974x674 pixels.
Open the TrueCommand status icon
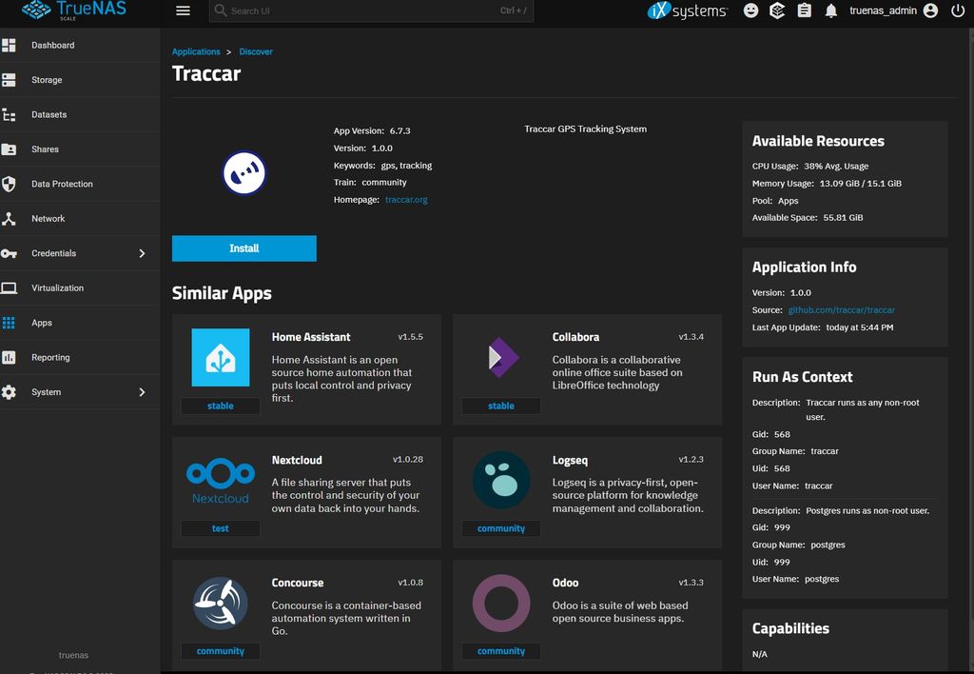tap(777, 10)
